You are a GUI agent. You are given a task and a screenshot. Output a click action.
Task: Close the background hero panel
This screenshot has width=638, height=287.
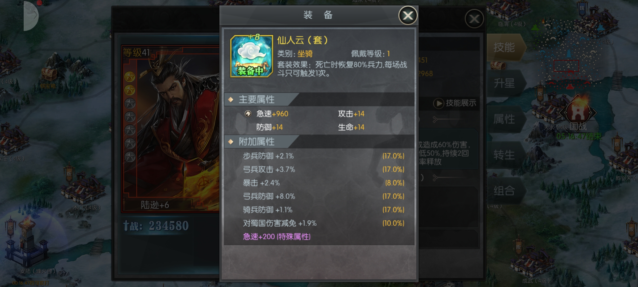tap(474, 19)
